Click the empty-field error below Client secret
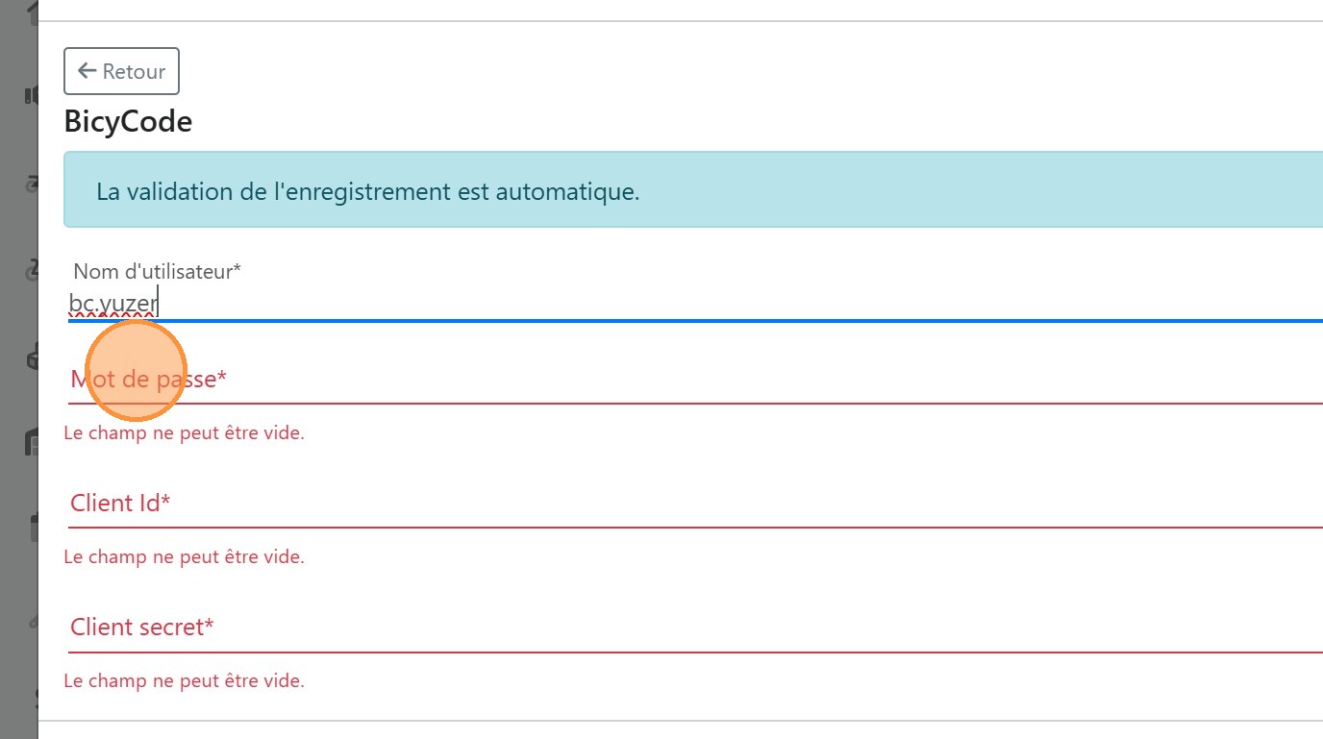 pyautogui.click(x=184, y=681)
